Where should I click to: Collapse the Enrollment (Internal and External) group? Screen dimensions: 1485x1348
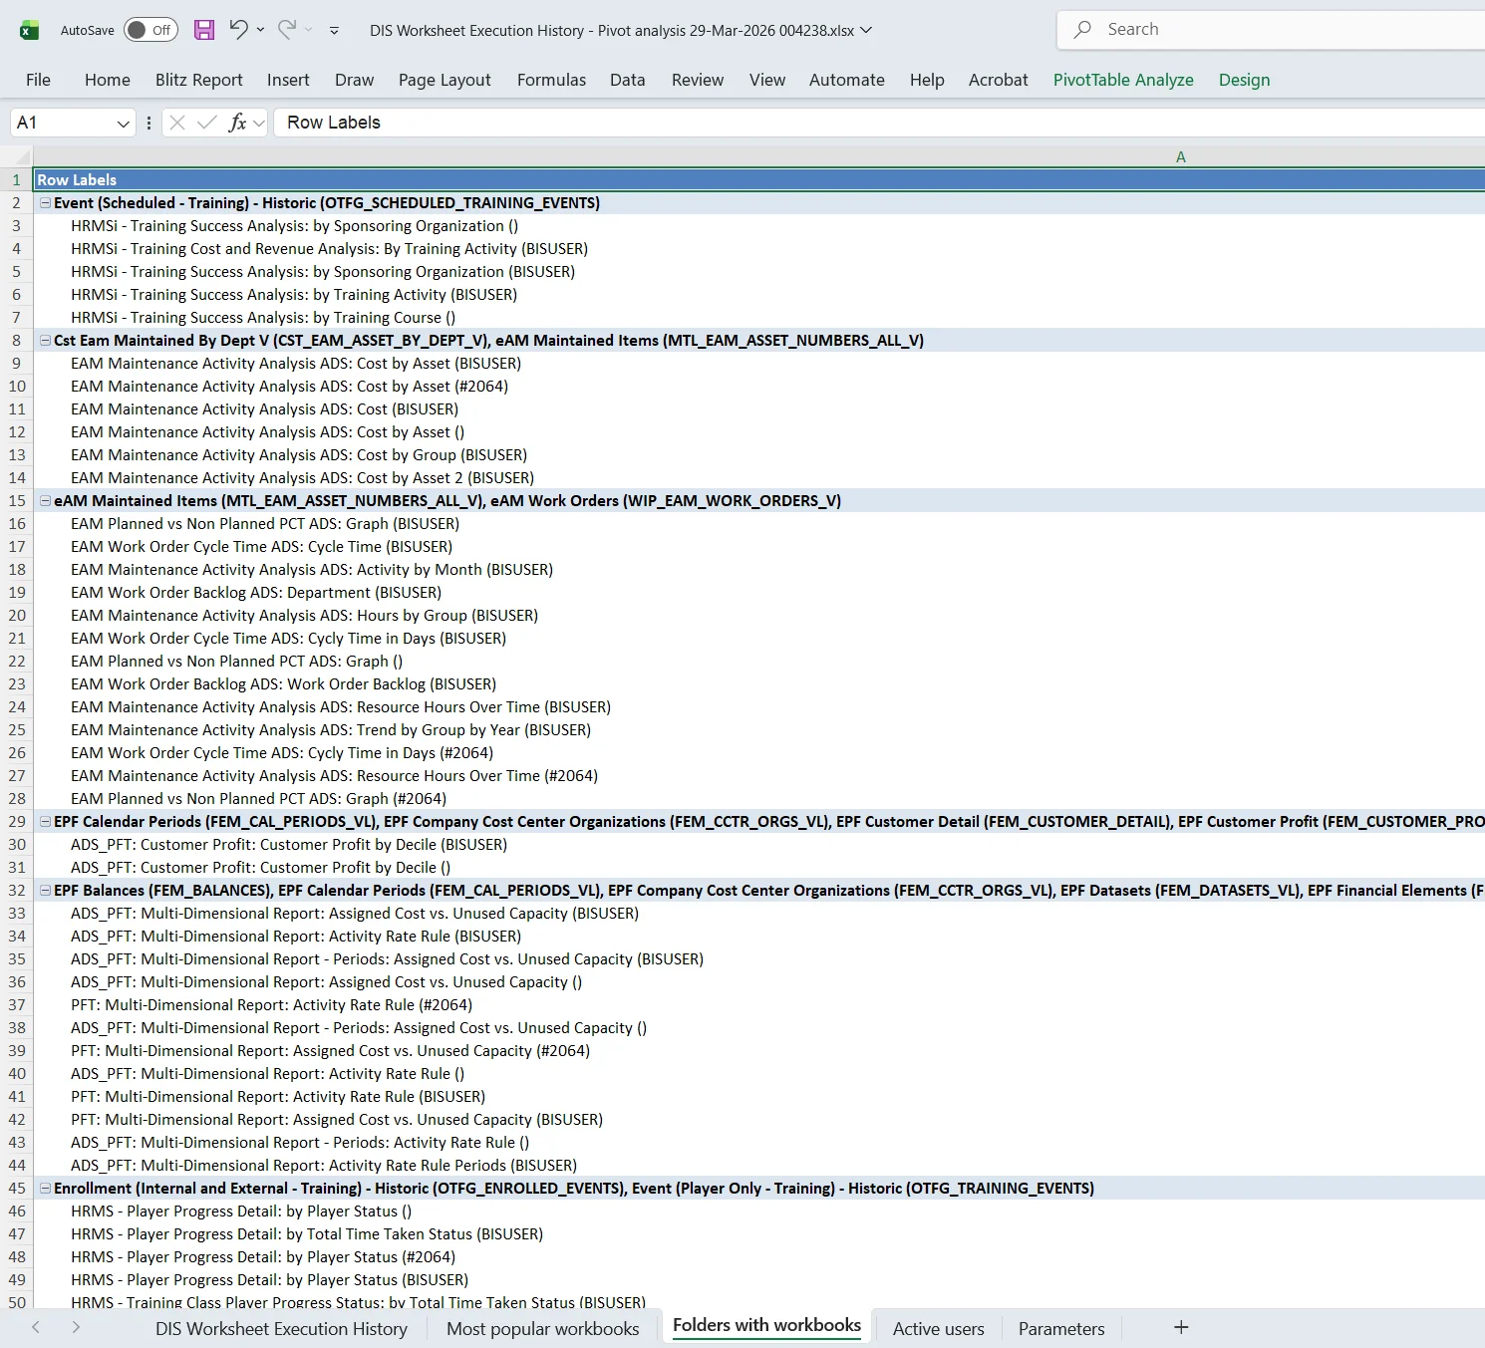pos(45,1188)
